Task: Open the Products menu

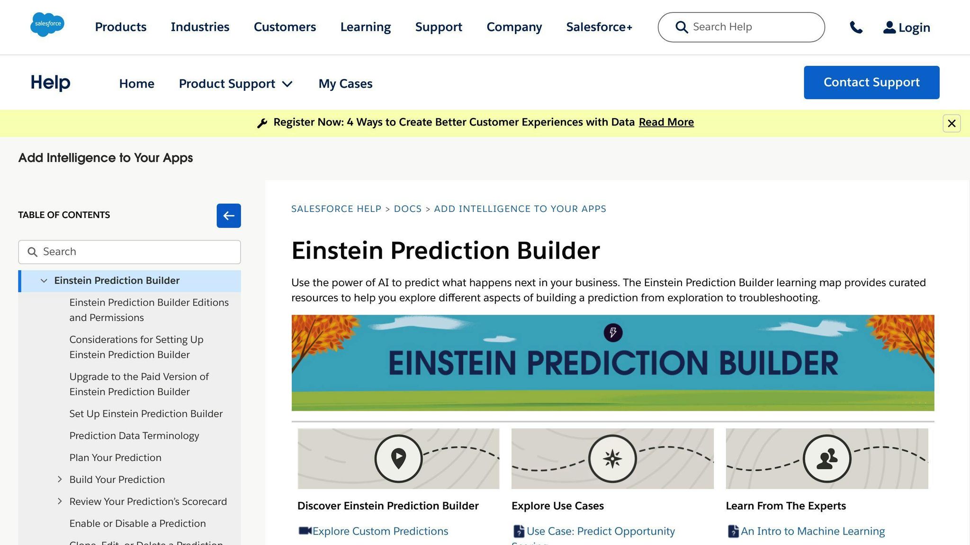Action: point(121,27)
